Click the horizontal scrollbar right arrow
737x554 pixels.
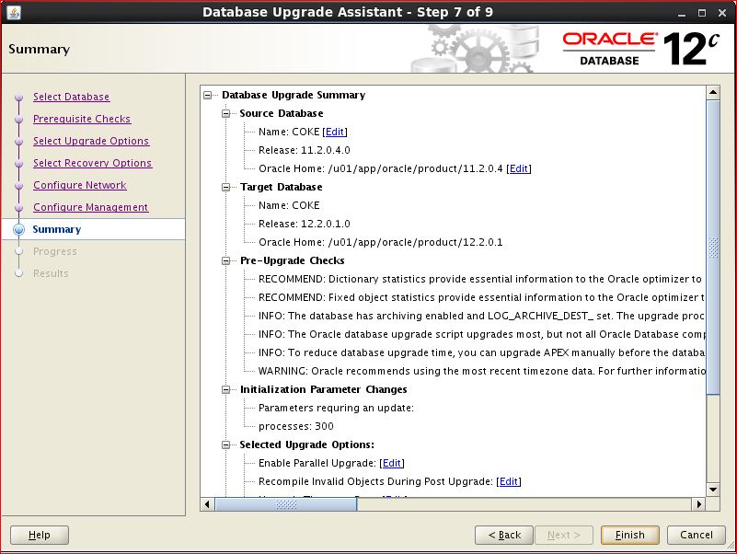coord(699,504)
